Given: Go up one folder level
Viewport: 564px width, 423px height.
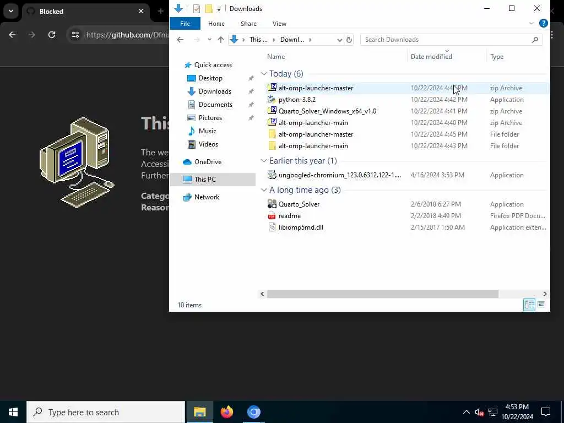Looking at the screenshot, I should pyautogui.click(x=220, y=40).
